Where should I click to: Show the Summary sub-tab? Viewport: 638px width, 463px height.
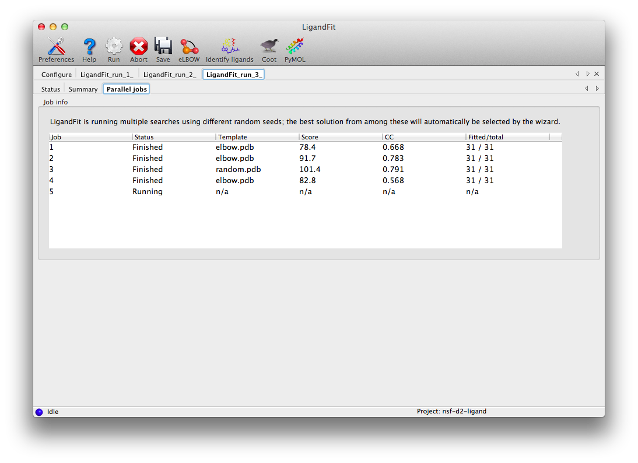(83, 89)
